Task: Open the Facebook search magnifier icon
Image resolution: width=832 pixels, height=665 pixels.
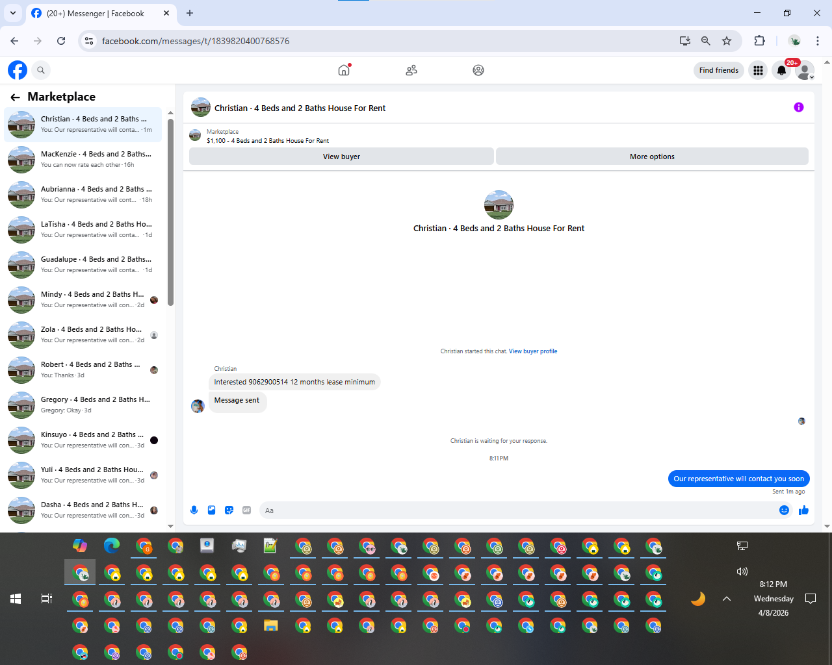Action: point(41,70)
